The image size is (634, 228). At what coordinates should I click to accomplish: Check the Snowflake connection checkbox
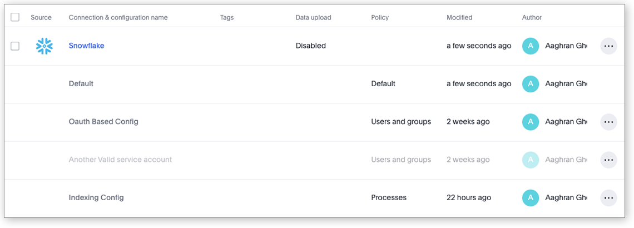click(x=15, y=46)
